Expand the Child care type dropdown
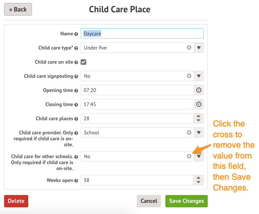259x214 pixels. point(199,48)
